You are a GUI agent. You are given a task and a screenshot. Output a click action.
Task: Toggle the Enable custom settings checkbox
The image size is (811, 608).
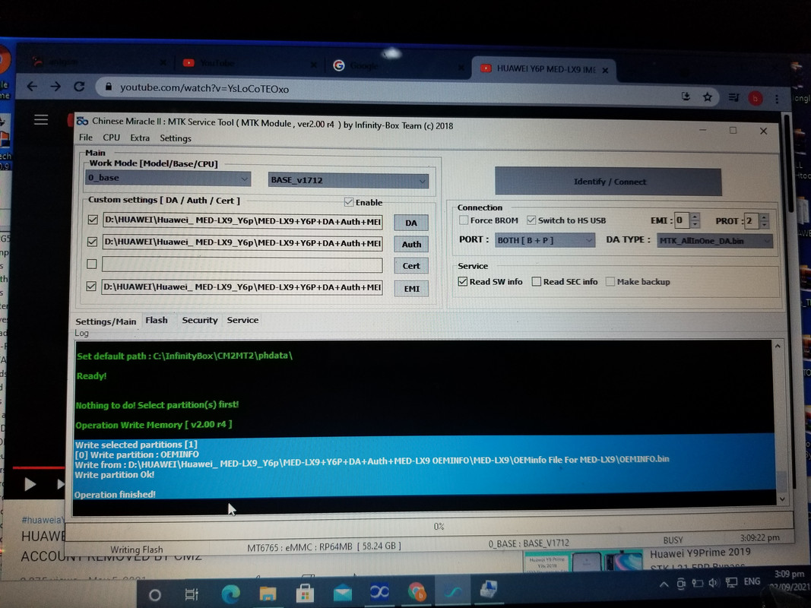tap(349, 201)
